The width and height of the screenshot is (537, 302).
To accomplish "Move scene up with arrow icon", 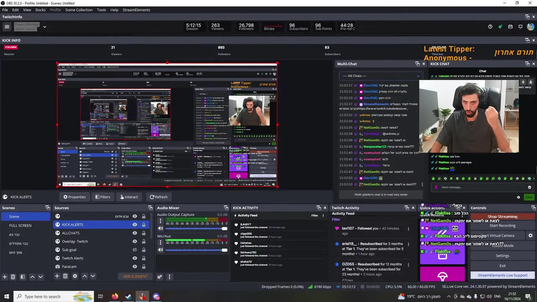I will [32, 277].
